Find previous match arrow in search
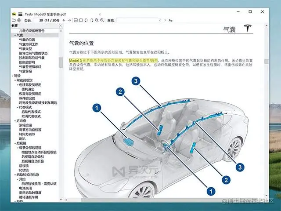The image size is (281, 211). [160, 20]
